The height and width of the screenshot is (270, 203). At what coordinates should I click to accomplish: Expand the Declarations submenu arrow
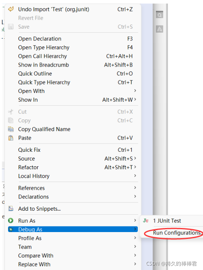(x=135, y=196)
